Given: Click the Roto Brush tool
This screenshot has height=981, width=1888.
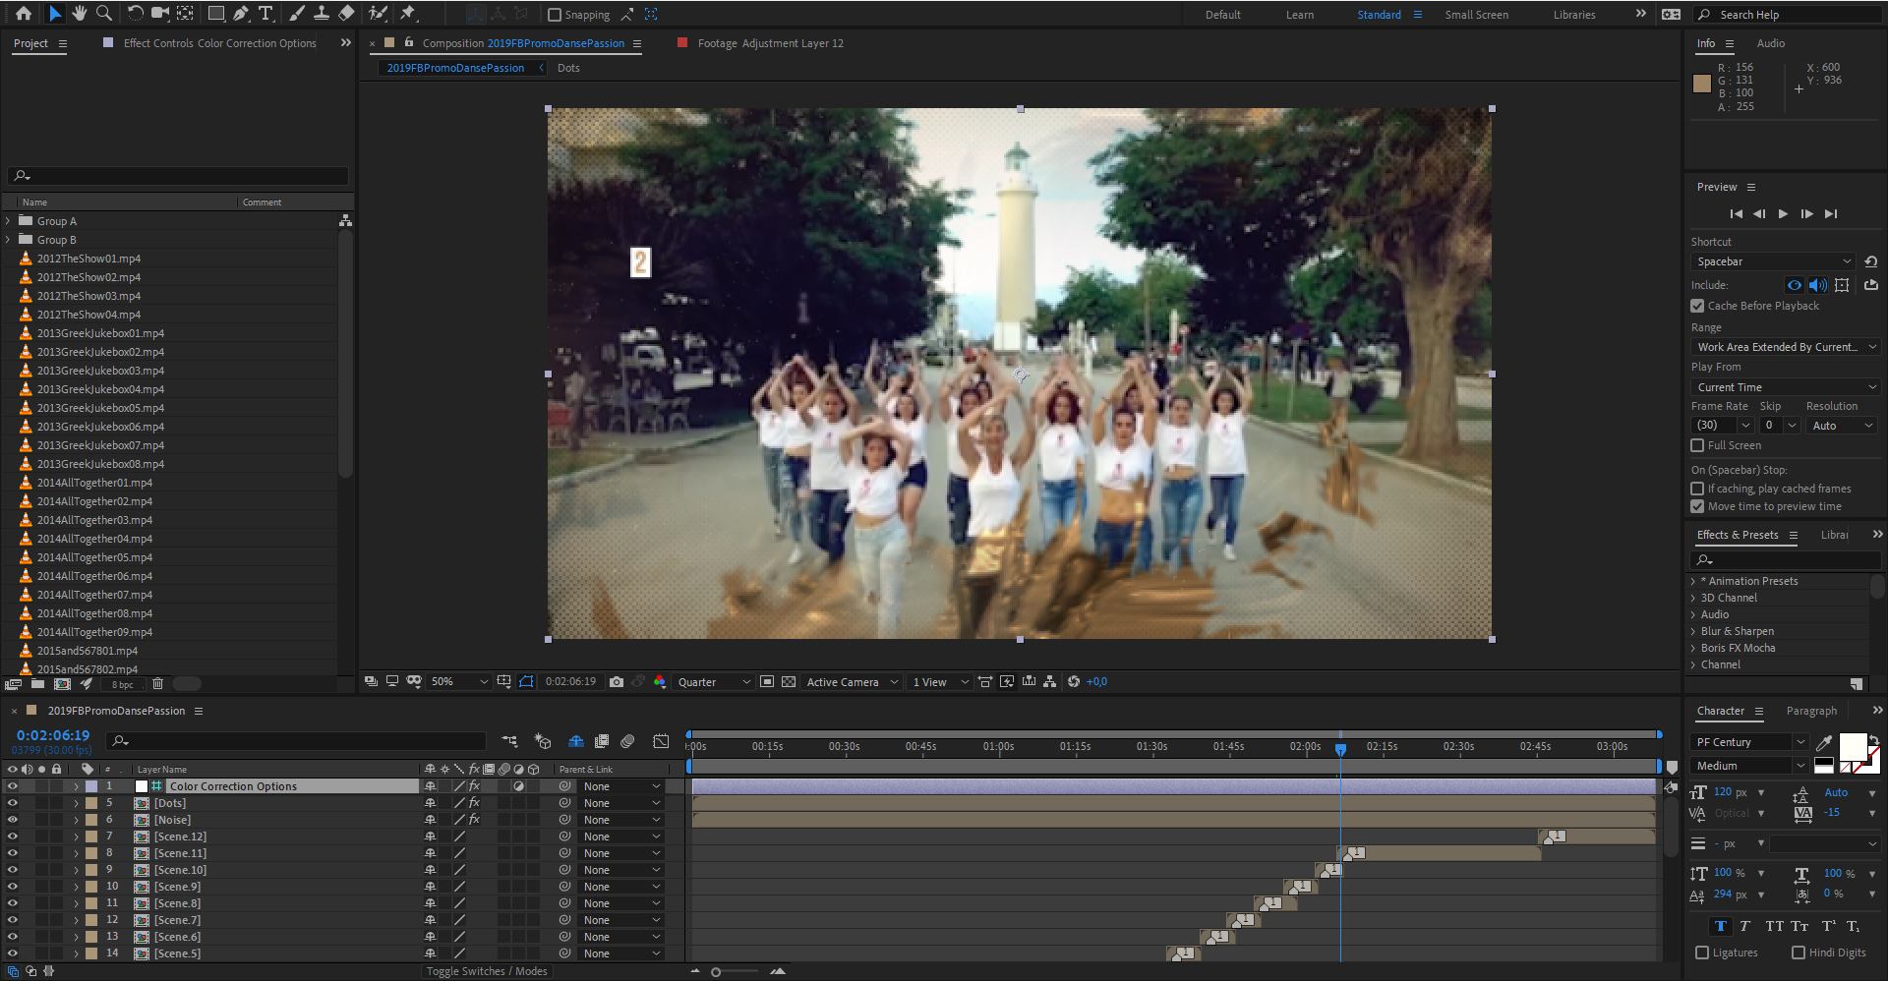Looking at the screenshot, I should coord(378,14).
